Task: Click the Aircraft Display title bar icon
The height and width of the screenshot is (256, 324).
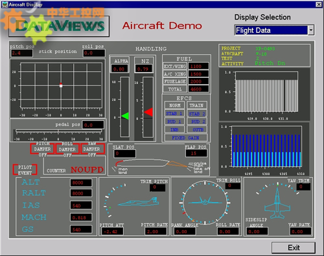Action: tap(5, 5)
